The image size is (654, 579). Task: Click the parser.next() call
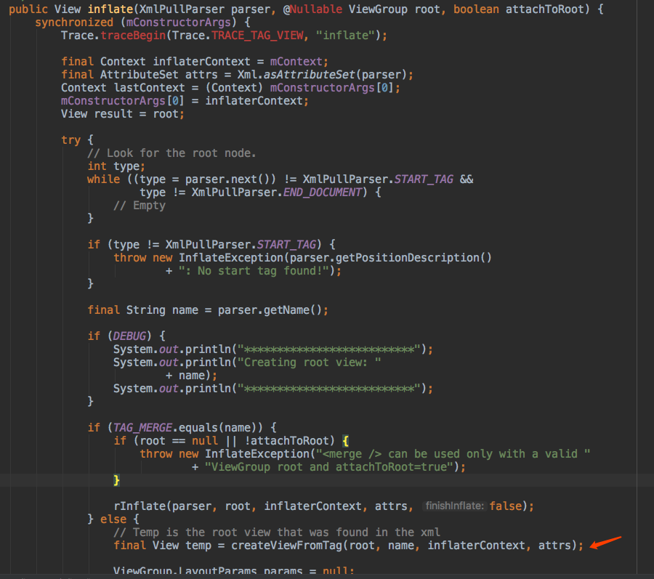coord(227,179)
